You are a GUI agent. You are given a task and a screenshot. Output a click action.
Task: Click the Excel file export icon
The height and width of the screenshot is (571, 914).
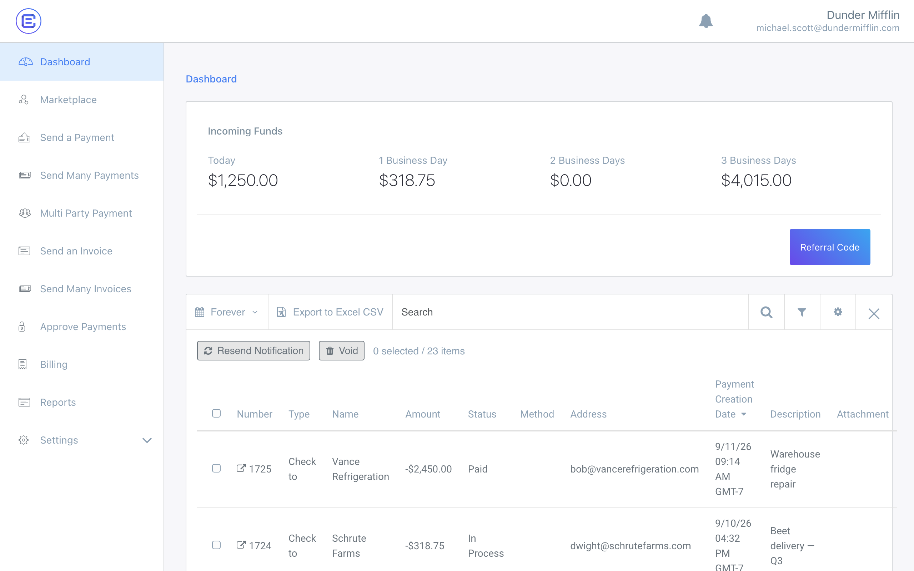click(281, 312)
